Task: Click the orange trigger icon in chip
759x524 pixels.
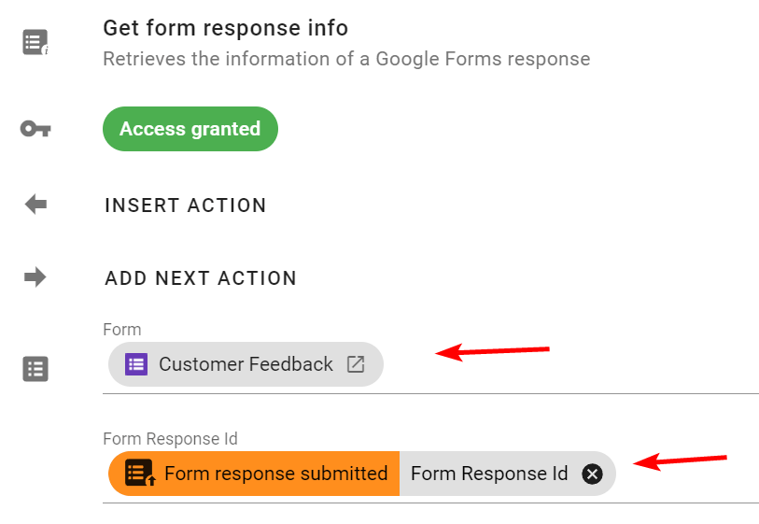Action: [x=140, y=474]
